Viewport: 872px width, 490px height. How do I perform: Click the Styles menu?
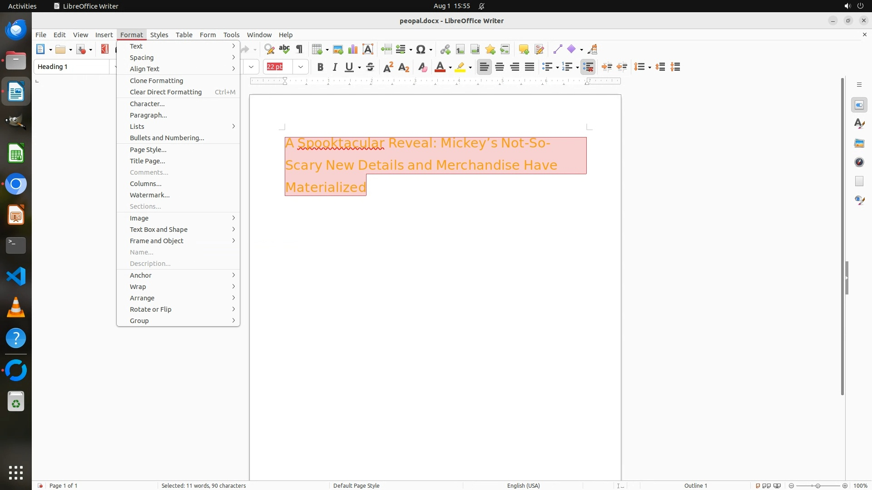point(159,35)
